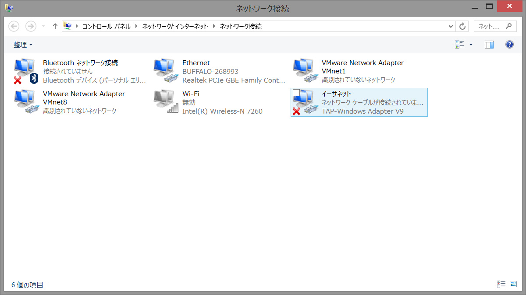
Task: Select the VMware VMnet8 adapter icon
Action: click(26, 102)
